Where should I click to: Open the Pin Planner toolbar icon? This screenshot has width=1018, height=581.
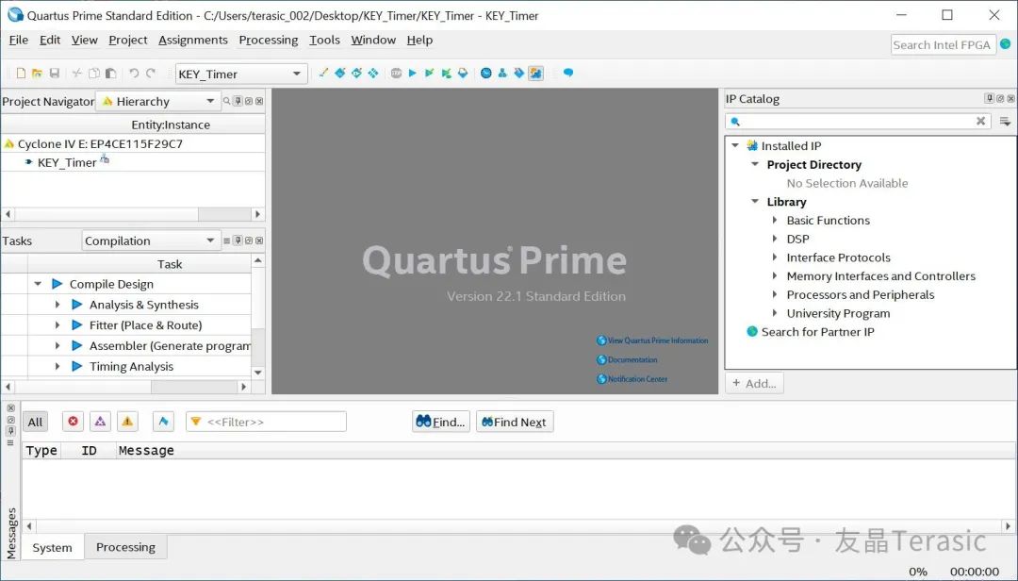pyautogui.click(x=356, y=73)
